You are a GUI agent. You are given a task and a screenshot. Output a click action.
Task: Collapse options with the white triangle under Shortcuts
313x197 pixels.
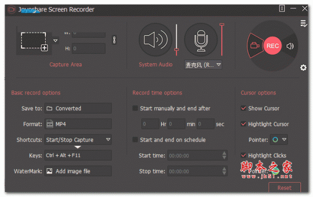tap(77, 147)
